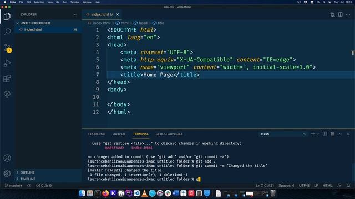Click the feedback icon in status bar
Screen dimensions: 355x199
(x=339, y=186)
